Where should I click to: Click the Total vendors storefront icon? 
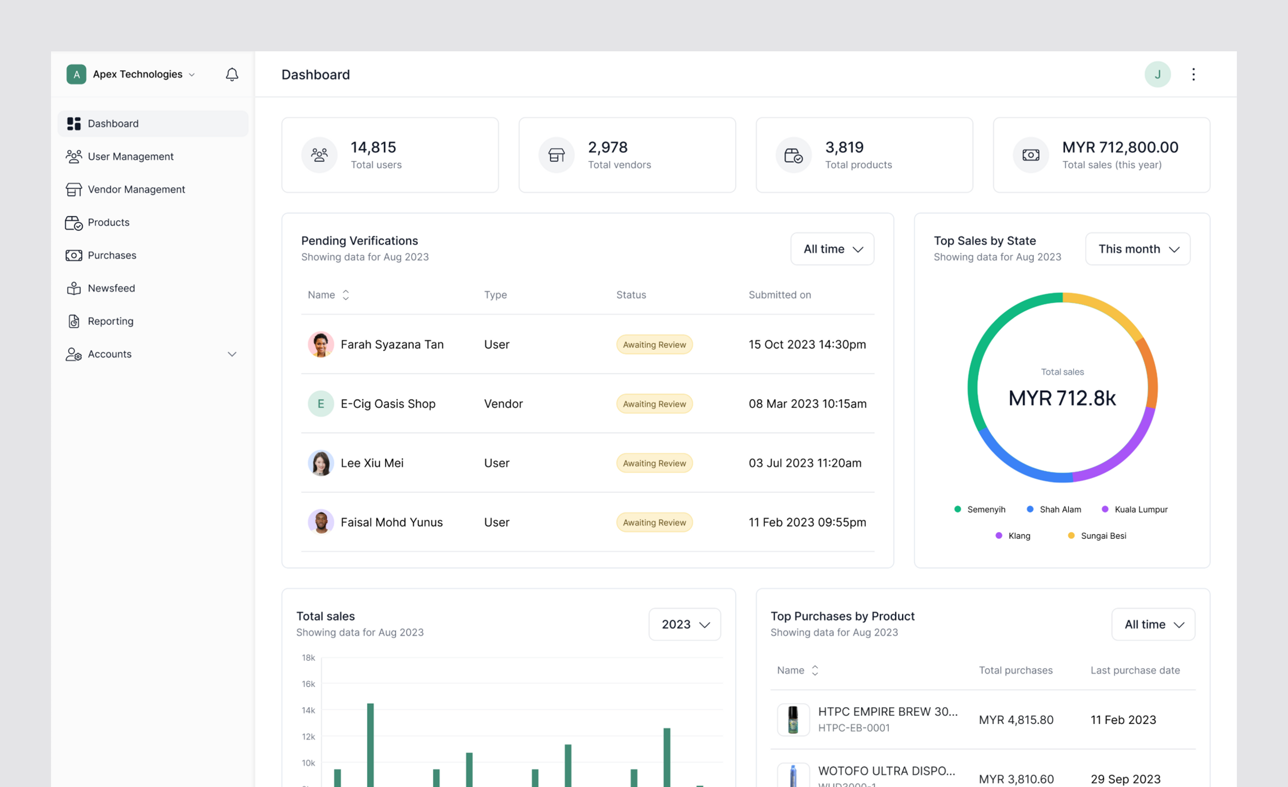[x=556, y=155]
